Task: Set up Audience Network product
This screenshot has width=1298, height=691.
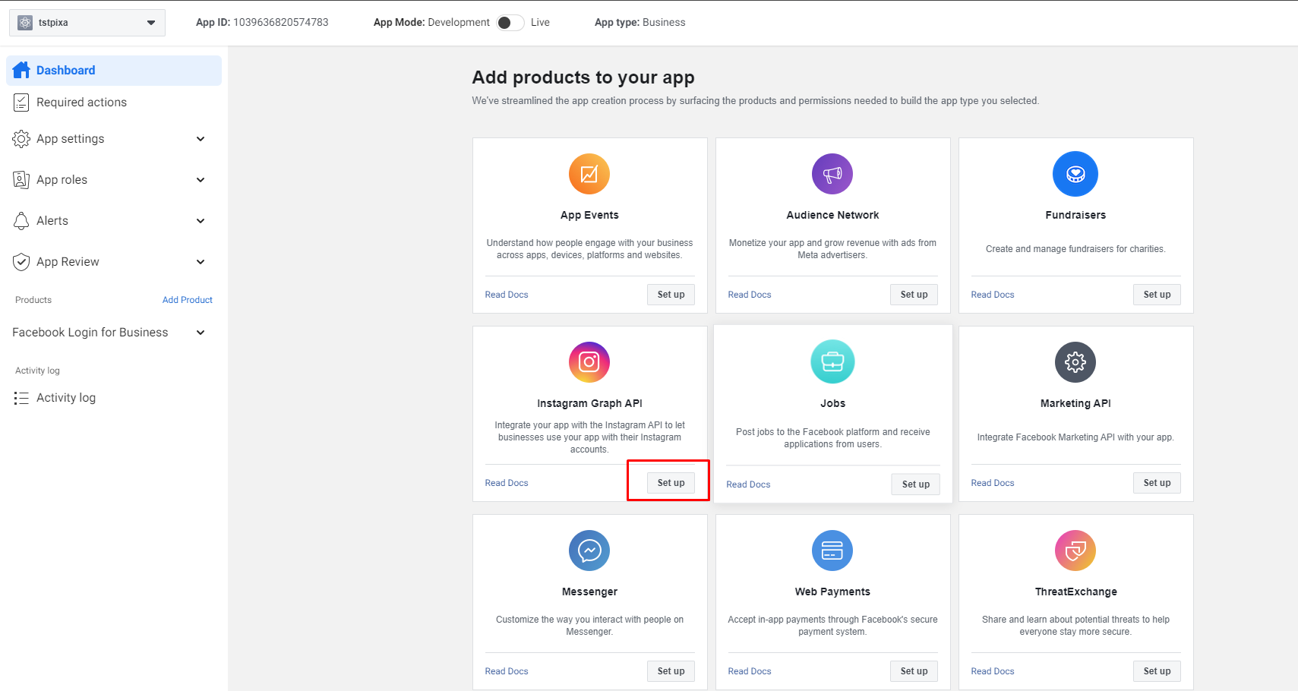Action: click(x=914, y=295)
